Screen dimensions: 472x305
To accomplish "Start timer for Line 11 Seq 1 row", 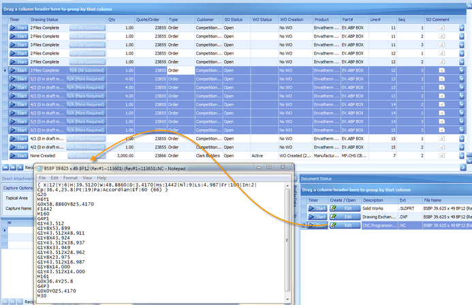I will 18,28.
